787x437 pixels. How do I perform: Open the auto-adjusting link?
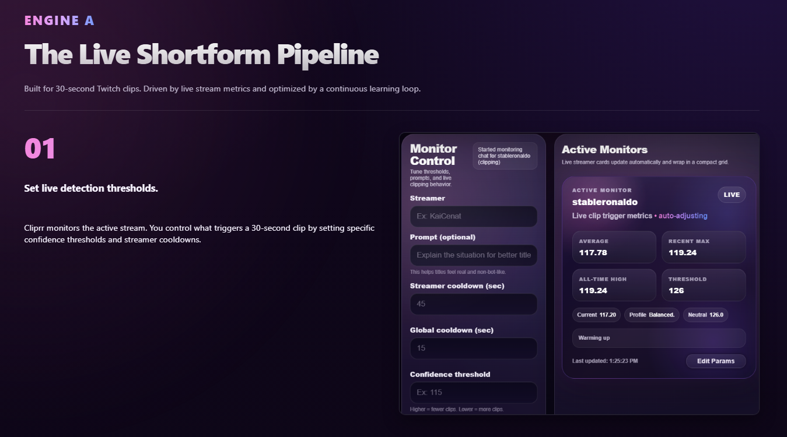point(683,215)
